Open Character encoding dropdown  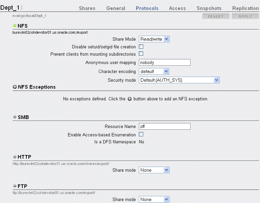tap(154, 71)
